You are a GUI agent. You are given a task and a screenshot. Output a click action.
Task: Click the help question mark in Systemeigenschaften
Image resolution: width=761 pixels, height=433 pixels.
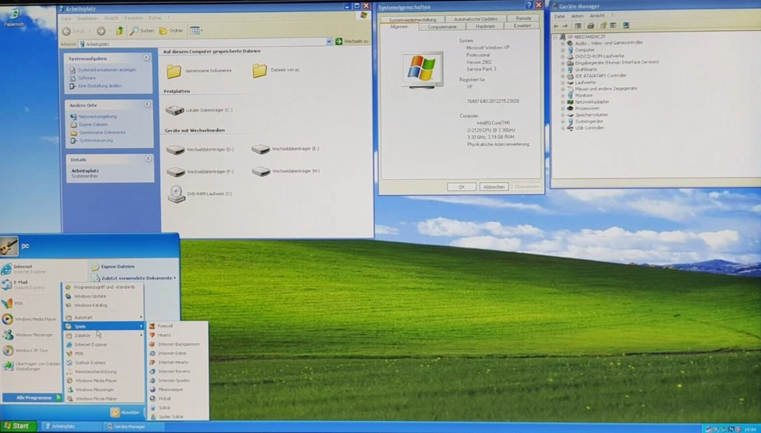tap(529, 5)
